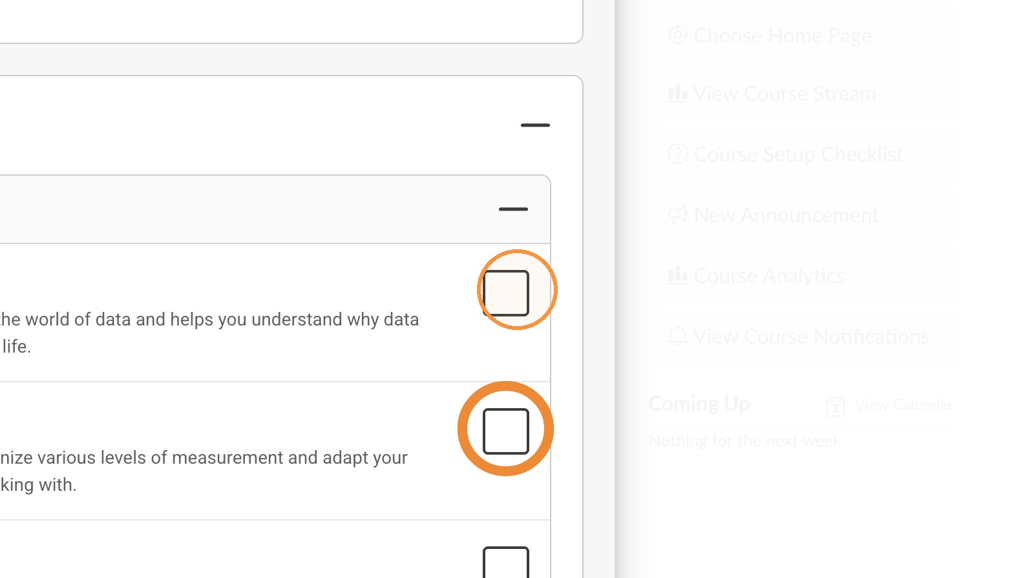
Task: Tick the checkbox for the world of data item
Action: (x=506, y=293)
